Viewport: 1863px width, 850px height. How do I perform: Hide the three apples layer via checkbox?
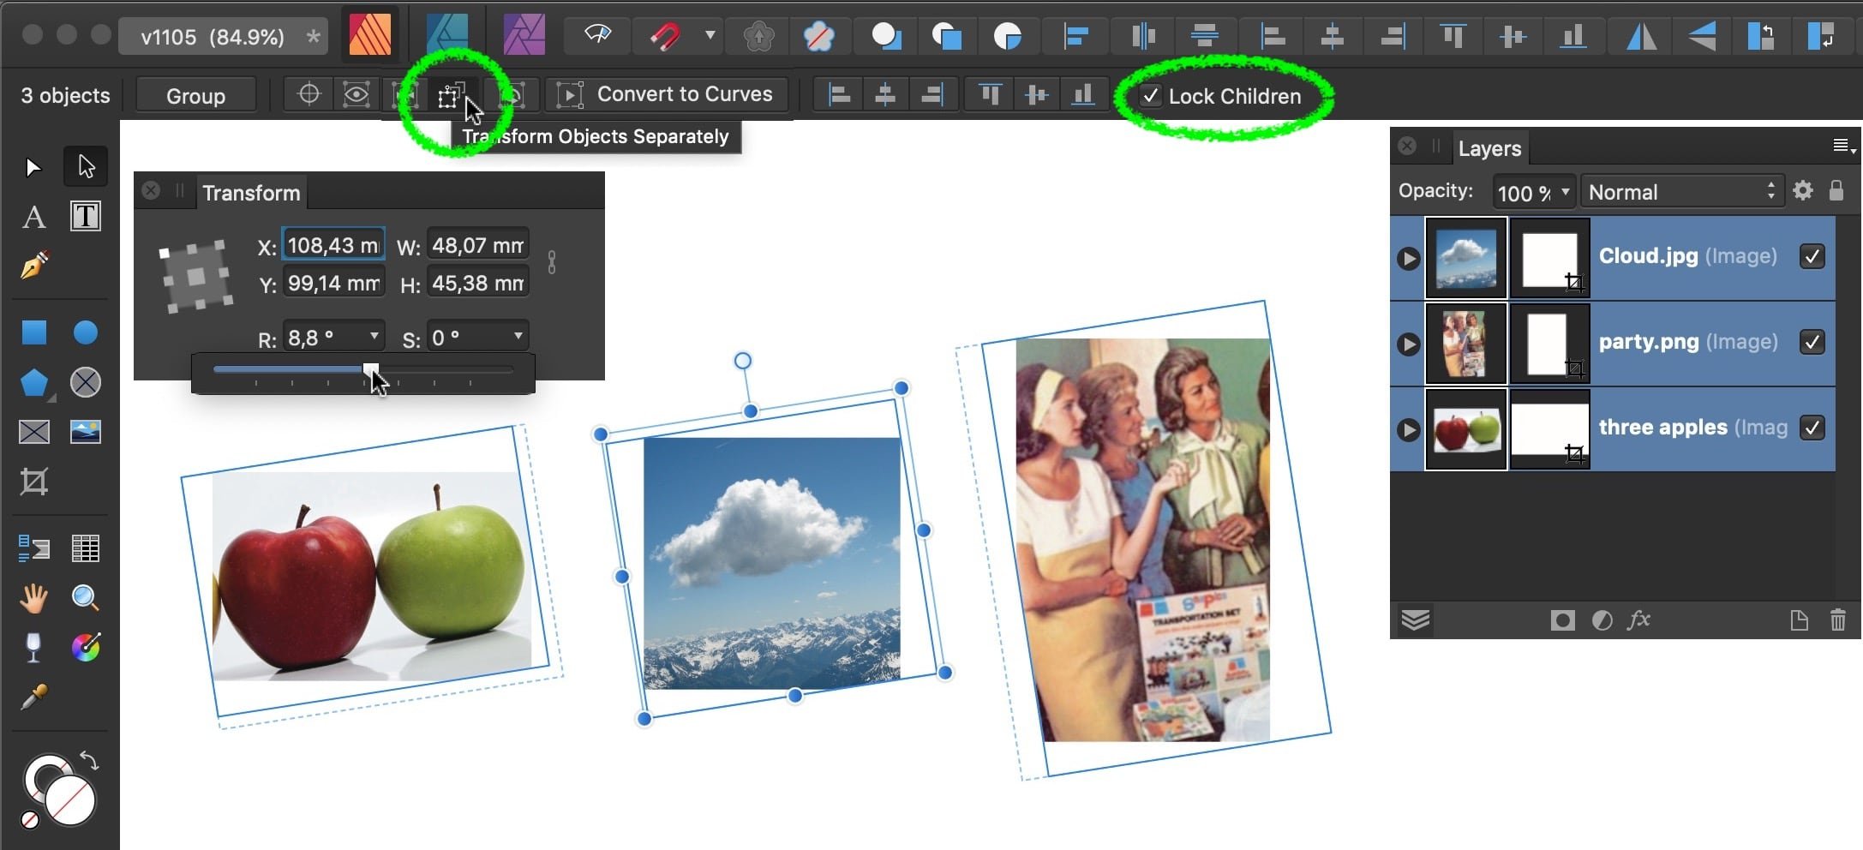click(1812, 428)
